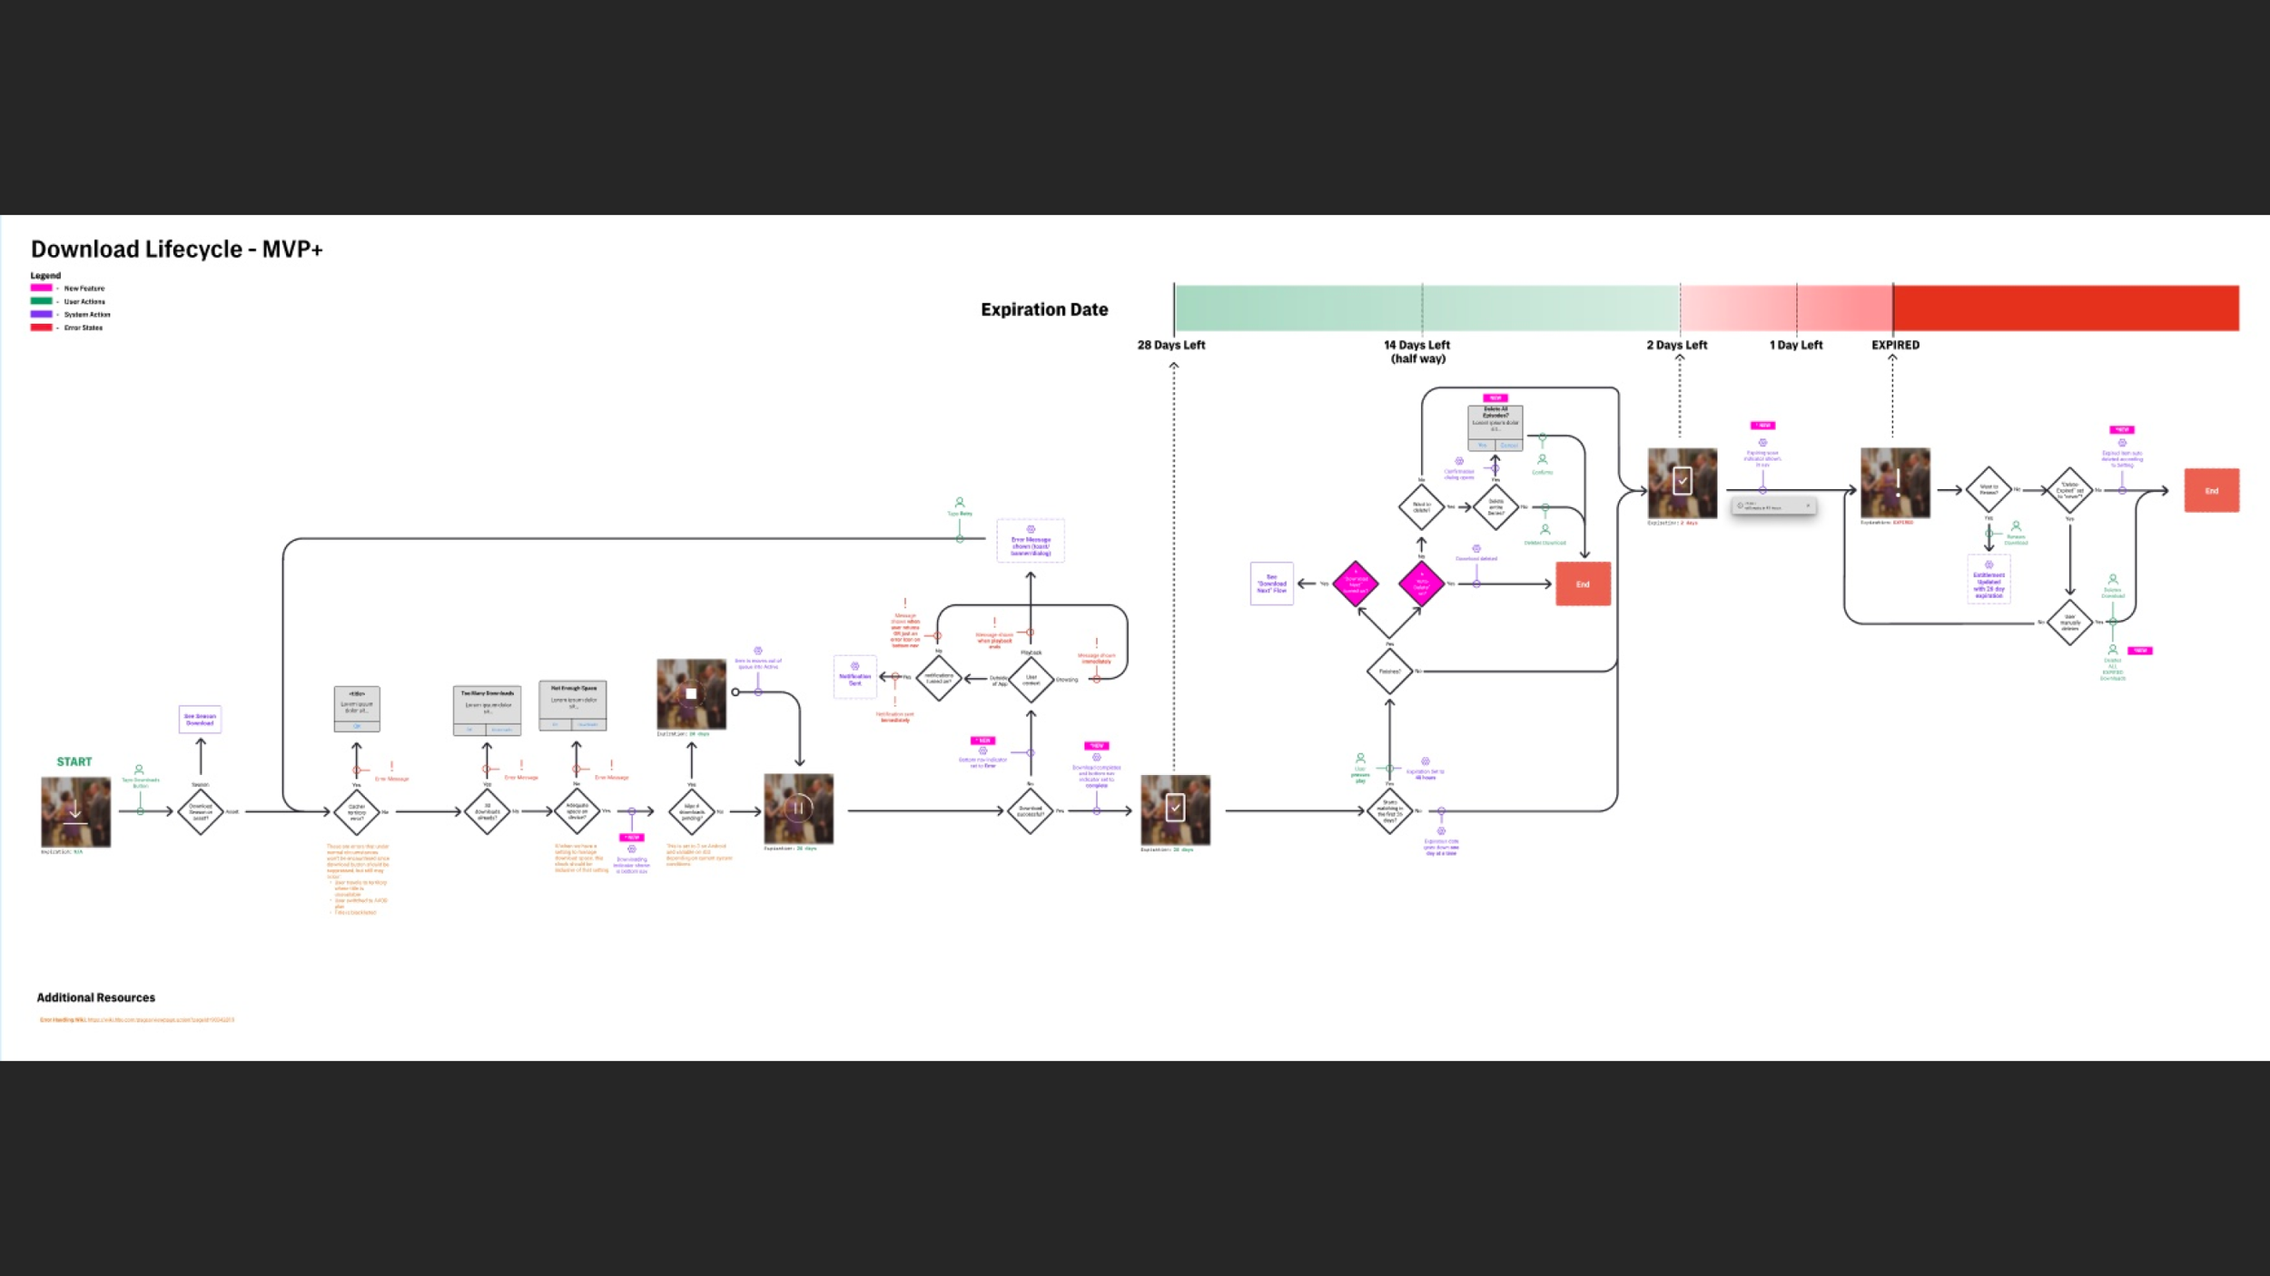Click the "Deletes Download" person icon
The width and height of the screenshot is (2270, 1276).
point(1545,527)
